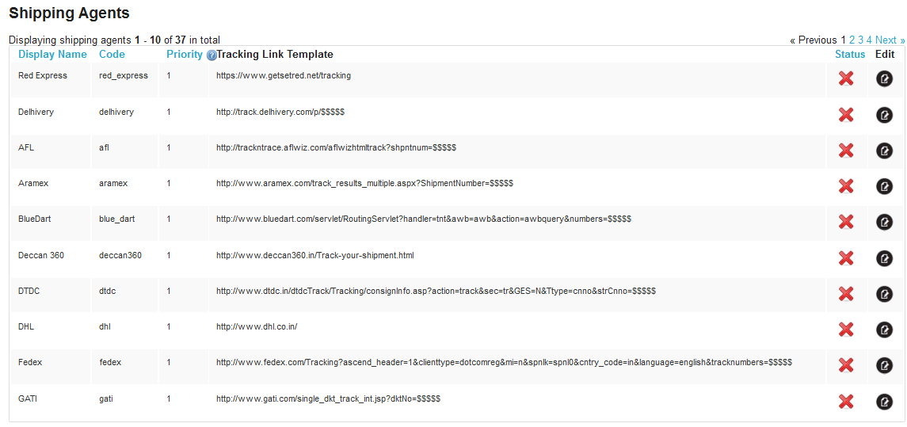Open edit icon for Red Express
This screenshot has height=427, width=907.
(884, 78)
